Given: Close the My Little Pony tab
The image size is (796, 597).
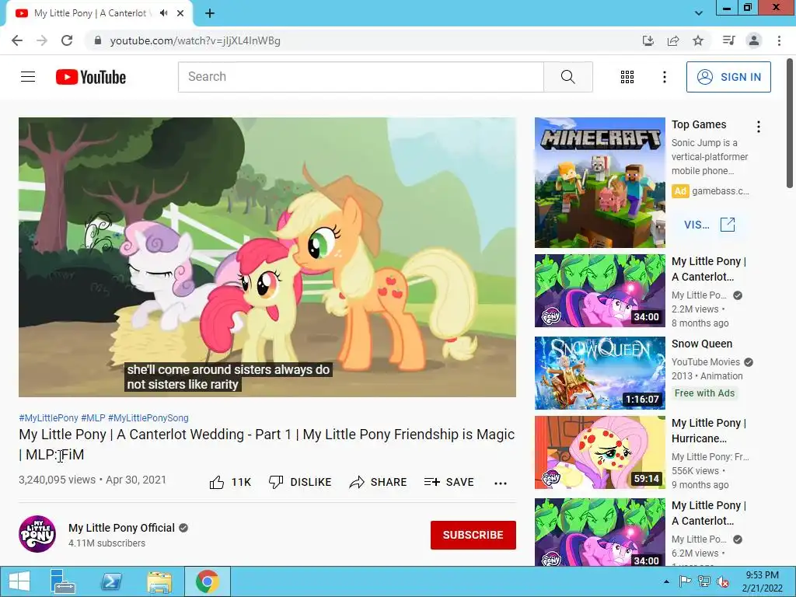Looking at the screenshot, I should [180, 13].
